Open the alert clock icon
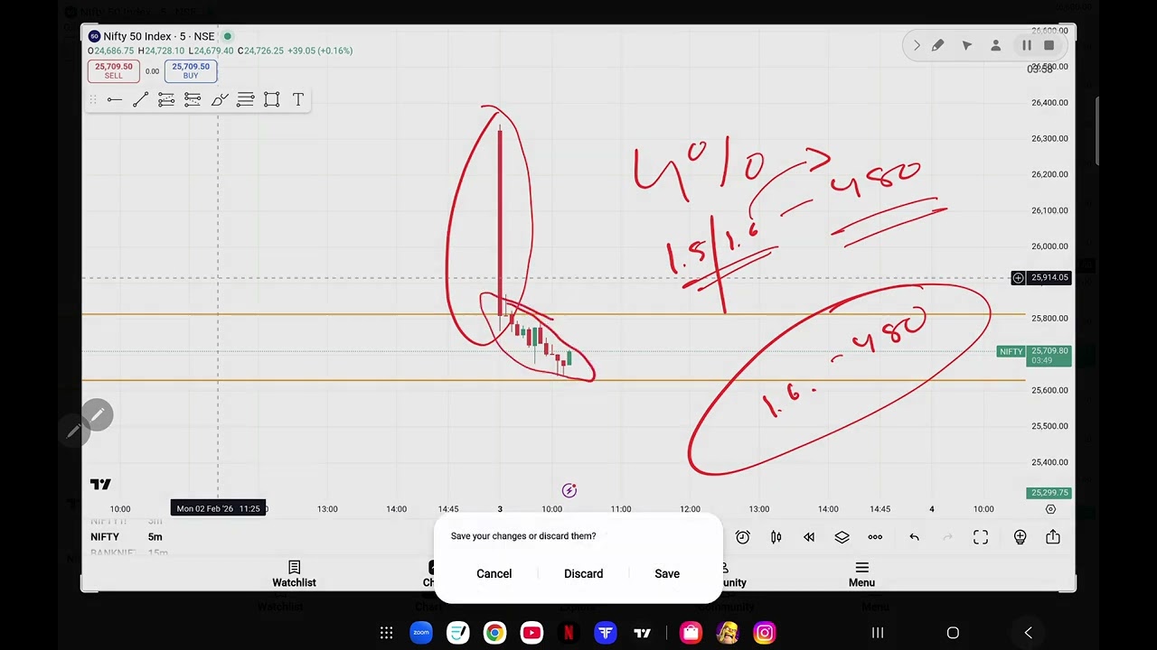Screen dimensions: 1157x650 (743, 537)
